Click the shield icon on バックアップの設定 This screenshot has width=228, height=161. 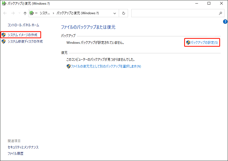coord(188,42)
